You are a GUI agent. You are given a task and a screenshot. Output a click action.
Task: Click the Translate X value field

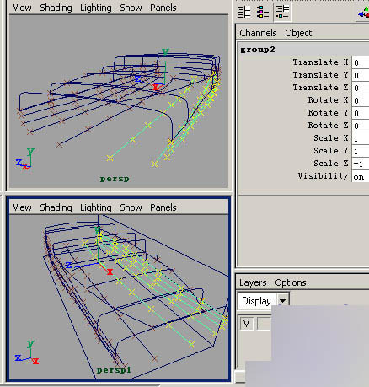pos(361,62)
